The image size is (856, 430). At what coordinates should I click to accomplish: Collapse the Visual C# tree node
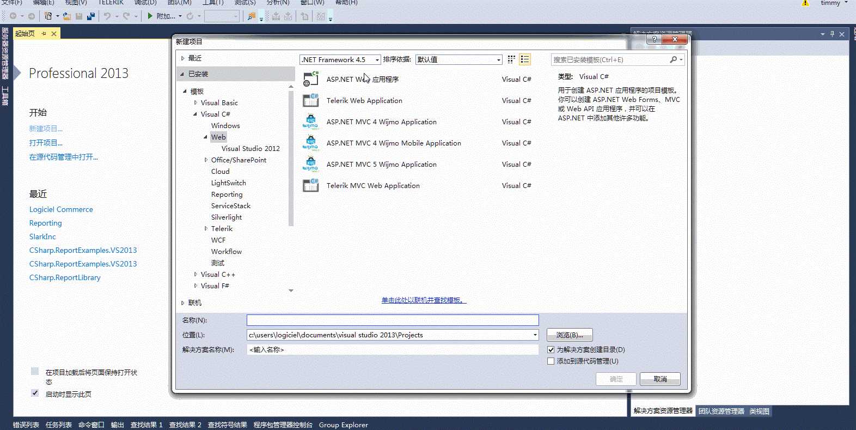coord(195,114)
